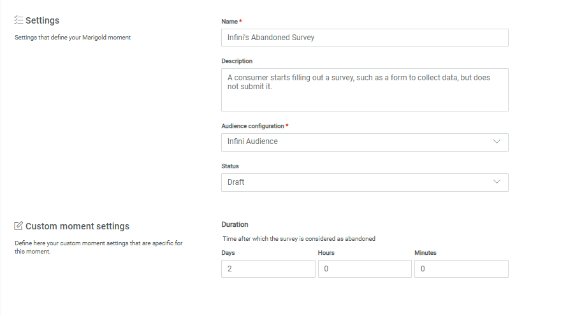Click the Settings section heading

click(x=42, y=21)
